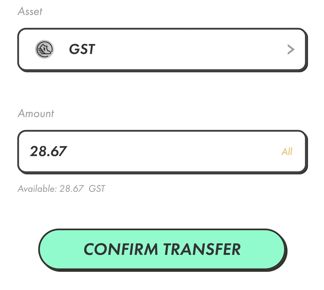Click the GST unit in available balance
The width and height of the screenshot is (324, 290).
pos(97,188)
